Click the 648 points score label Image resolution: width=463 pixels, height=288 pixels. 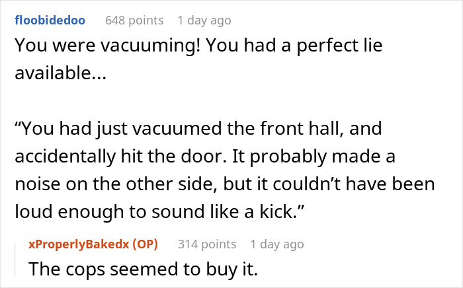(x=134, y=20)
